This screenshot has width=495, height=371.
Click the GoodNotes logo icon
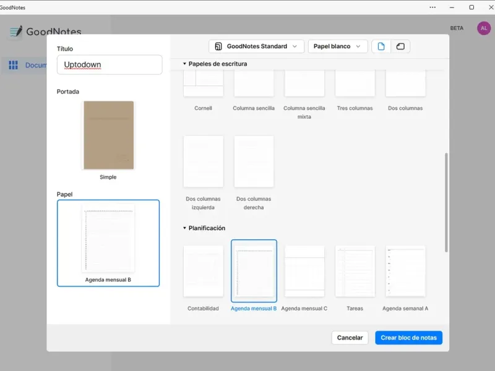[16, 32]
